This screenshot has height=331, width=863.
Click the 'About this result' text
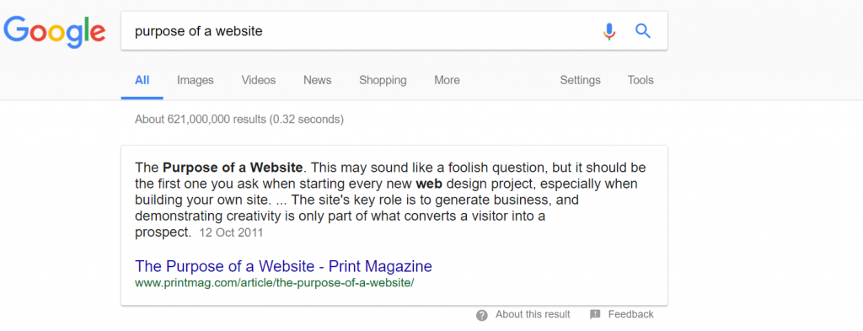pyautogui.click(x=533, y=314)
